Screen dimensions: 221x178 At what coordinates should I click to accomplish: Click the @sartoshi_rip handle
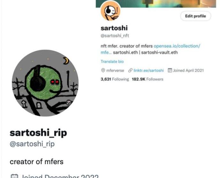click(32, 144)
